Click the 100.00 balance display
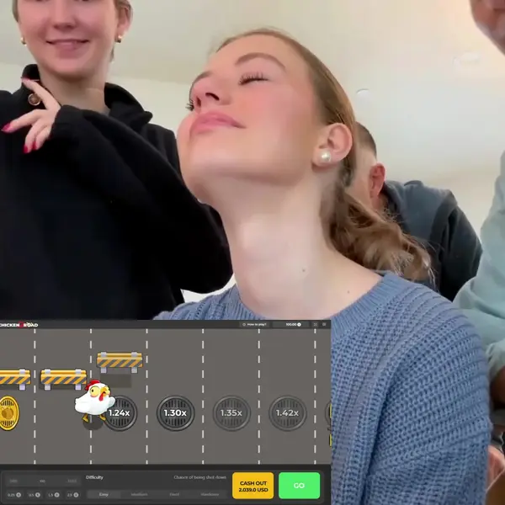Viewport: 505px width, 505px height. tap(291, 324)
